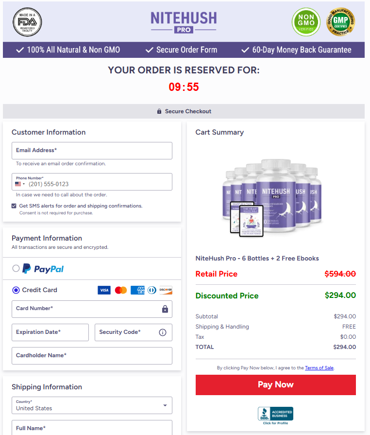
Task: Open the Country dropdown showing United States
Action: coord(92,405)
